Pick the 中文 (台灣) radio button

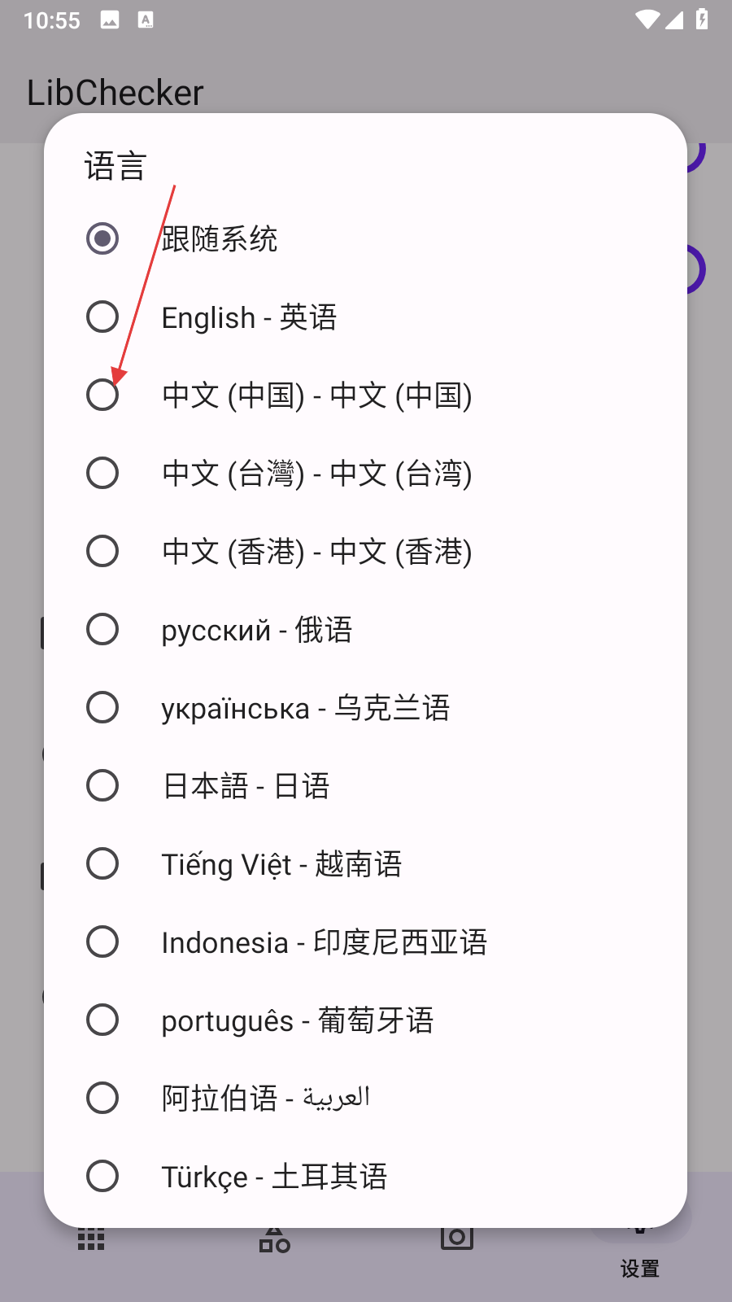coord(102,473)
